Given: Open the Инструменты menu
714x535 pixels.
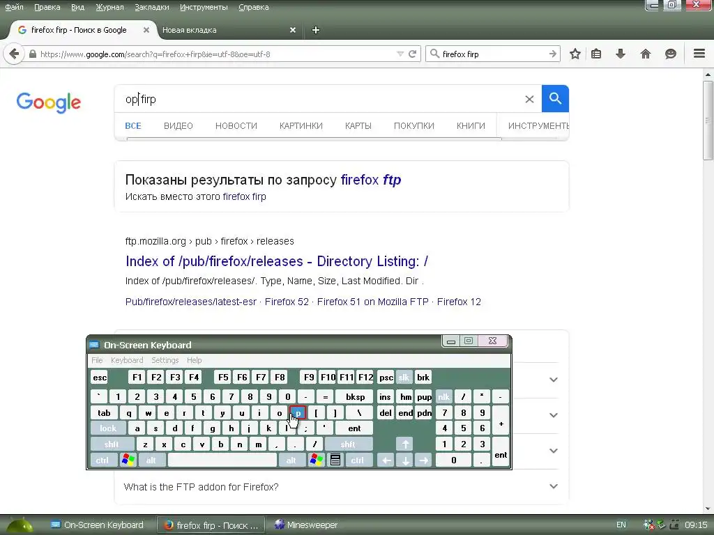Looking at the screenshot, I should [204, 7].
